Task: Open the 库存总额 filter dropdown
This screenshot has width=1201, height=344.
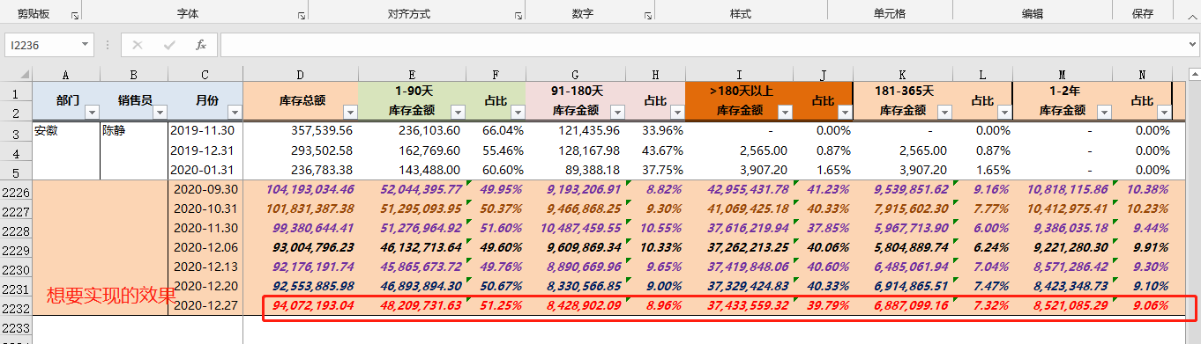Action: point(349,112)
